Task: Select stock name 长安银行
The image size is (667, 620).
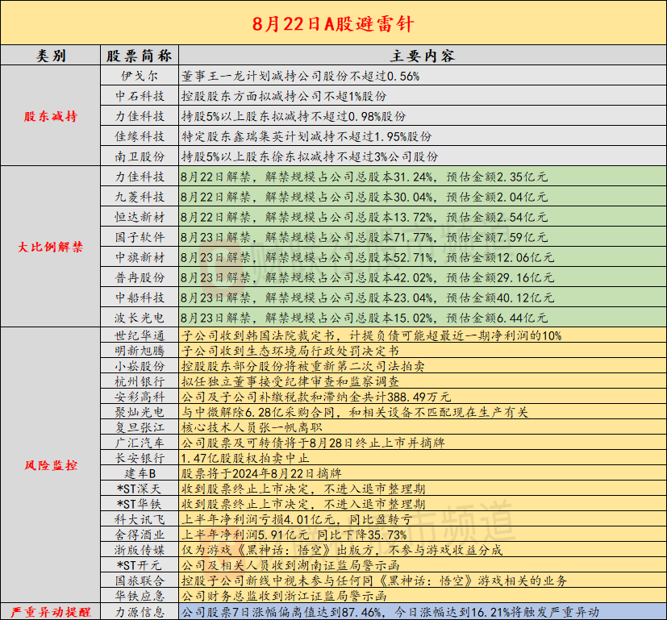Action: coord(140,458)
